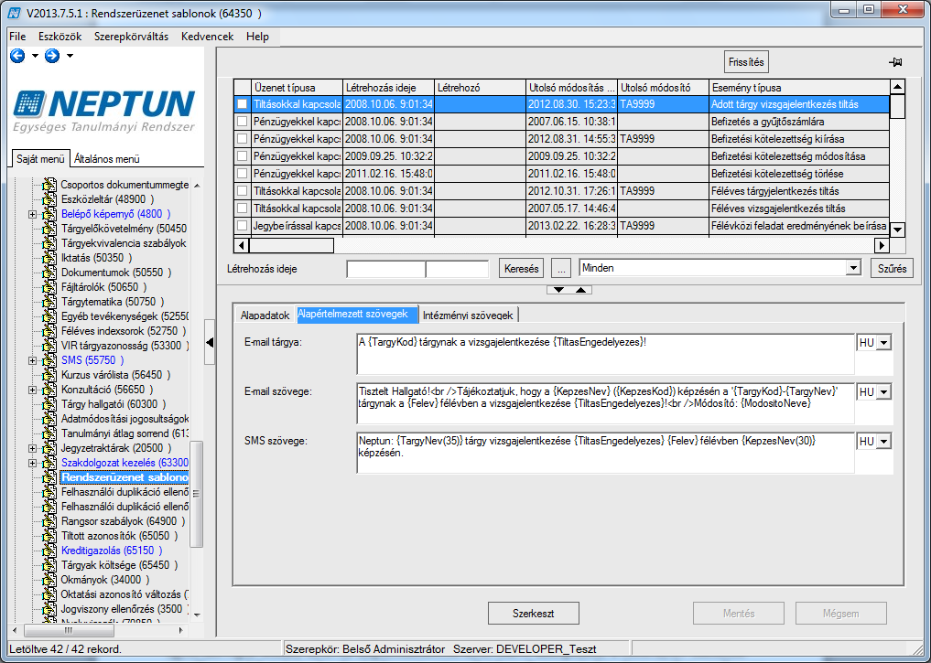Click the Szűrés button
This screenshot has height=663, width=931.
point(892,269)
